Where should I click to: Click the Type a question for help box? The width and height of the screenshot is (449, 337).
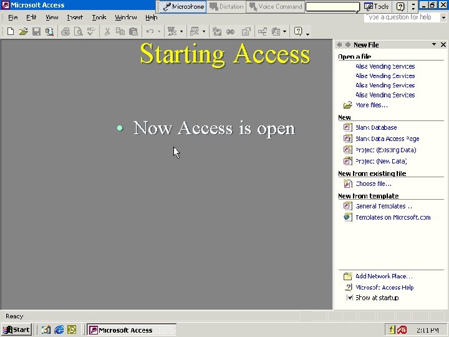click(402, 17)
